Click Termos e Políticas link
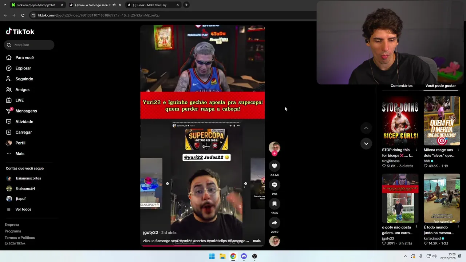This screenshot has height=262, width=466. [x=20, y=238]
